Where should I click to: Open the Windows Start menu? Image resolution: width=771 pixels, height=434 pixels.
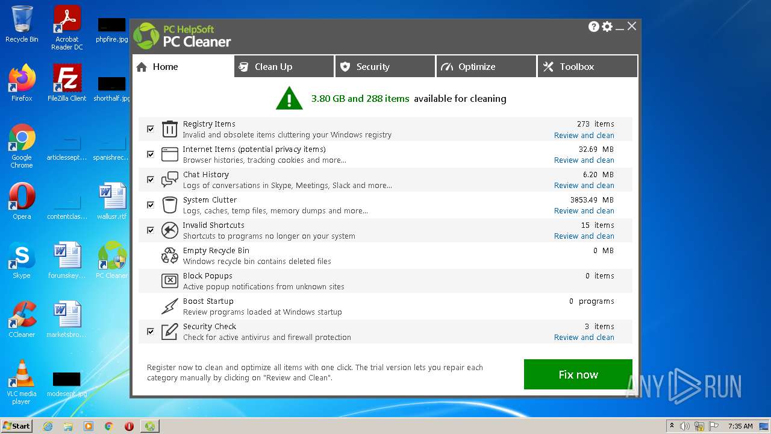coord(16,426)
